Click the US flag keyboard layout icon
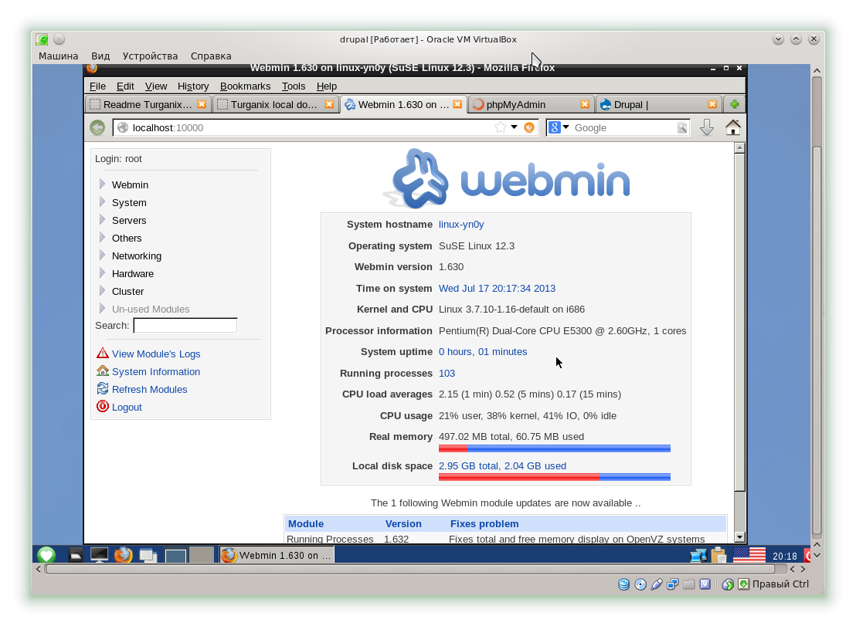The width and height of the screenshot is (856, 626). [749, 555]
